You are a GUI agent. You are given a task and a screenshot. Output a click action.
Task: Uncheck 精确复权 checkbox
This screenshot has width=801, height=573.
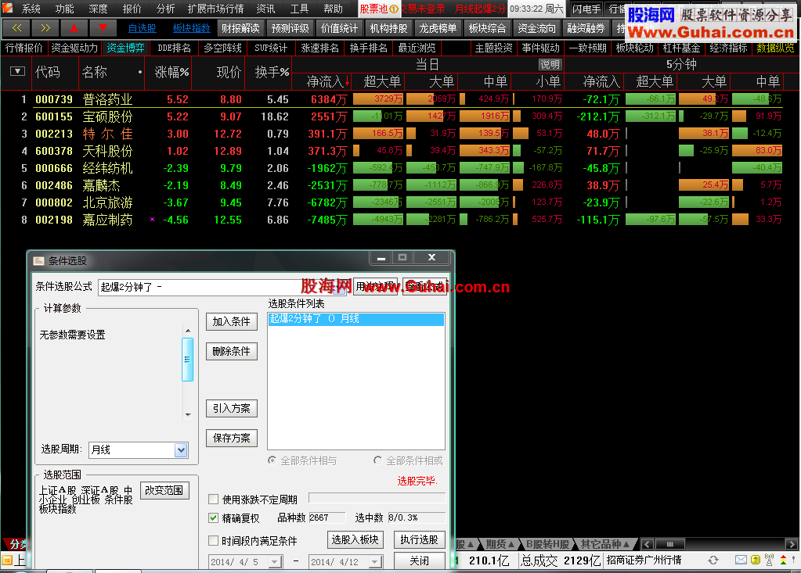click(214, 518)
